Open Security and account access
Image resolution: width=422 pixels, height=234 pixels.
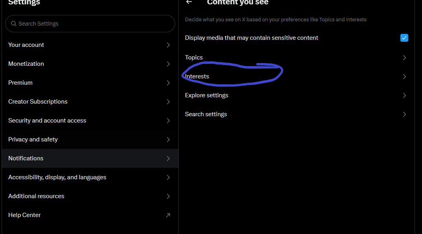point(90,121)
